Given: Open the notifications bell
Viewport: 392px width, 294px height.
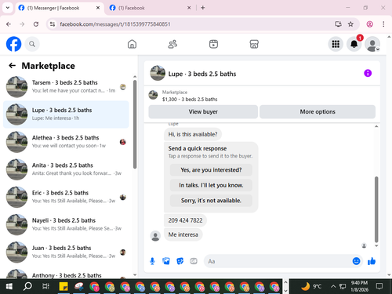Looking at the screenshot, I should 354,44.
